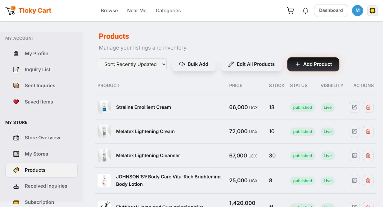383x207 pixels.
Task: Click Straline Emollient Cream thumbnail
Action: [104, 107]
